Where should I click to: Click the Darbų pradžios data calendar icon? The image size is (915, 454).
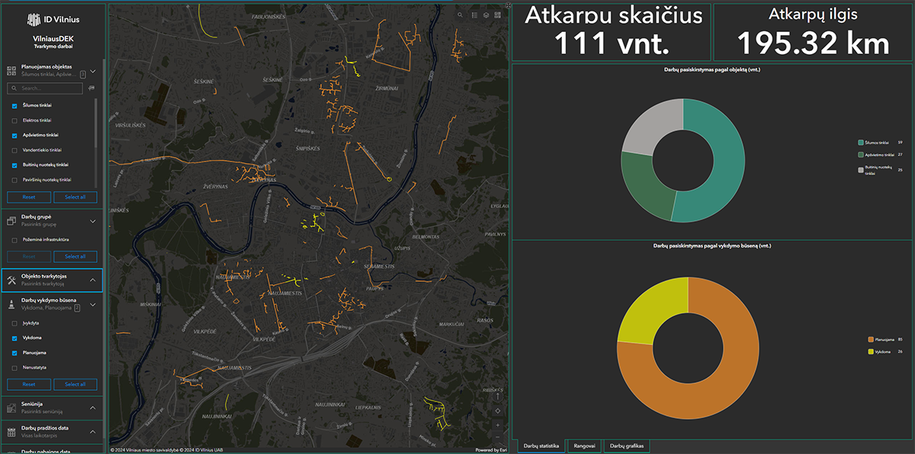pyautogui.click(x=11, y=432)
